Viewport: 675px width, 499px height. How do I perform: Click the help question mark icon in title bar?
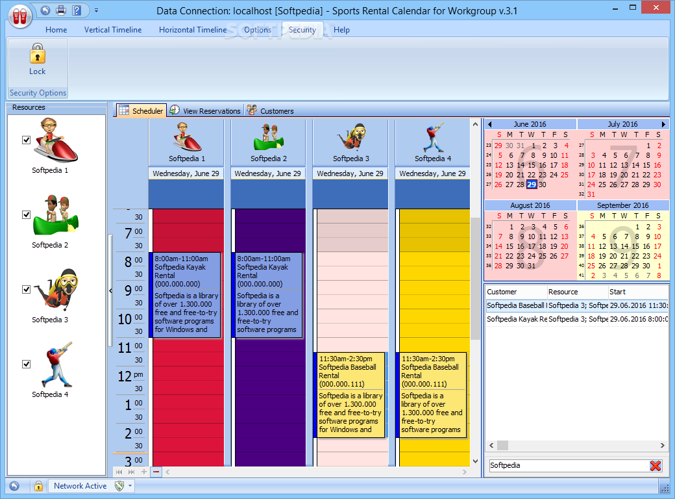coord(76,10)
